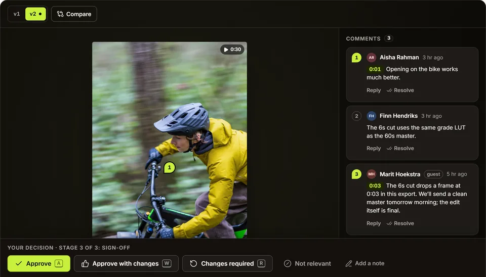Image resolution: width=486 pixels, height=277 pixels.
Task: Select the v2 version tab
Action: click(35, 14)
